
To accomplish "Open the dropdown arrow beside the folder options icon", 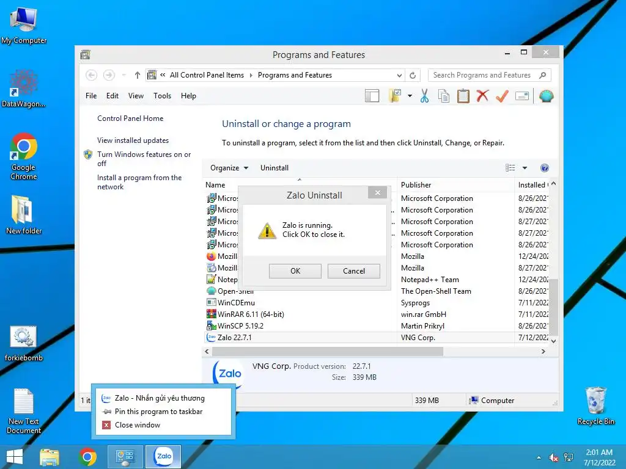I will tap(410, 96).
